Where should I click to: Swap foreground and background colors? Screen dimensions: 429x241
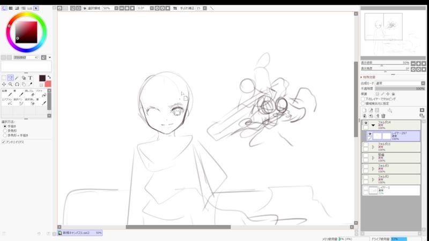coord(49,77)
